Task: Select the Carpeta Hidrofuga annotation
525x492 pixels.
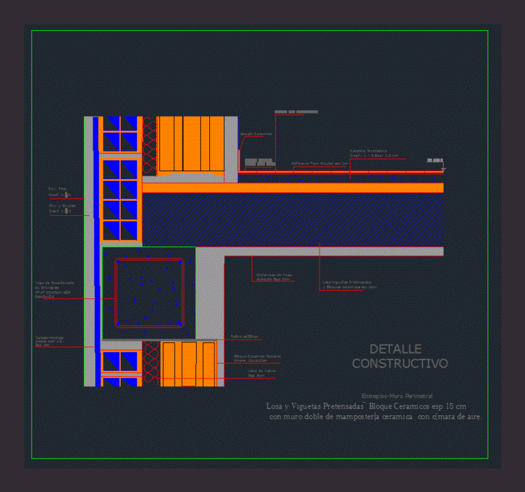Action: coord(49,341)
